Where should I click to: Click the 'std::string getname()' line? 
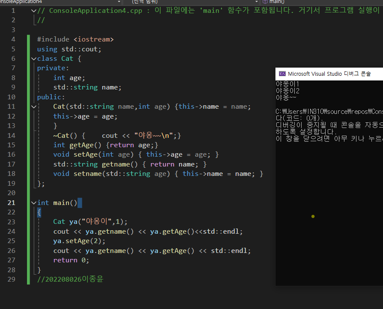click(130, 164)
